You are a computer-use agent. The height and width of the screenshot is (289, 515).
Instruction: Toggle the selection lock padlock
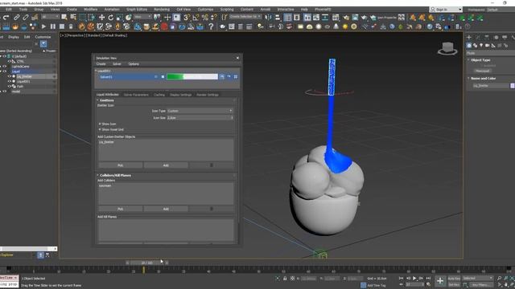tap(285, 279)
